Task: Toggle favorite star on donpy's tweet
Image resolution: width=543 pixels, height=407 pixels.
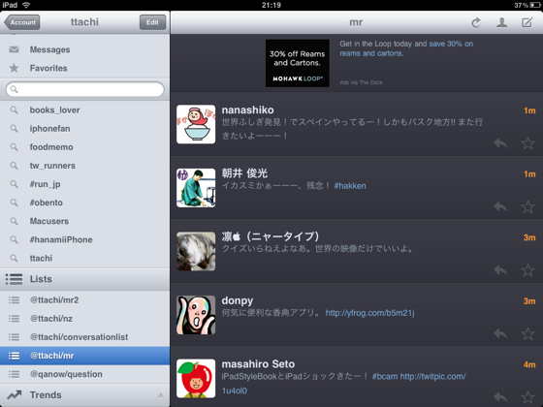Action: click(x=527, y=333)
